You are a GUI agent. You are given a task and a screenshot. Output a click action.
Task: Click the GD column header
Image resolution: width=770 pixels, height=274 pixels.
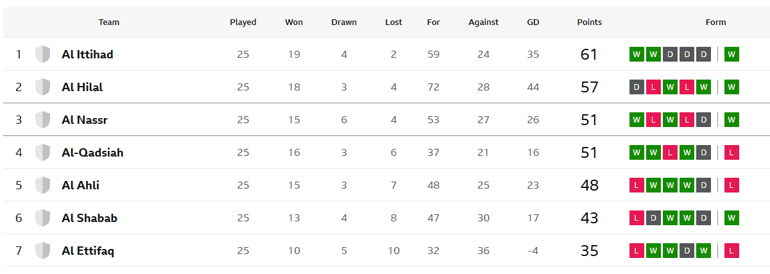(533, 22)
